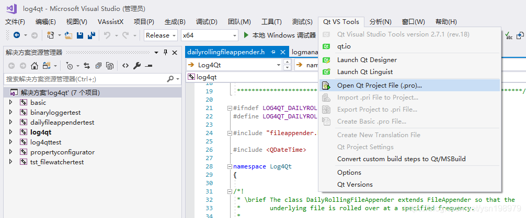This screenshot has height=218, width=526.
Task: Click the Undo arrow in the toolbar
Action: pyautogui.click(x=107, y=35)
